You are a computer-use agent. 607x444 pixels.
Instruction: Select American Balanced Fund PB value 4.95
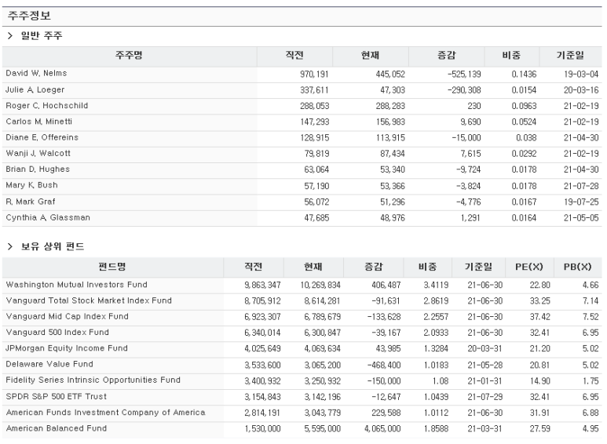591,428
